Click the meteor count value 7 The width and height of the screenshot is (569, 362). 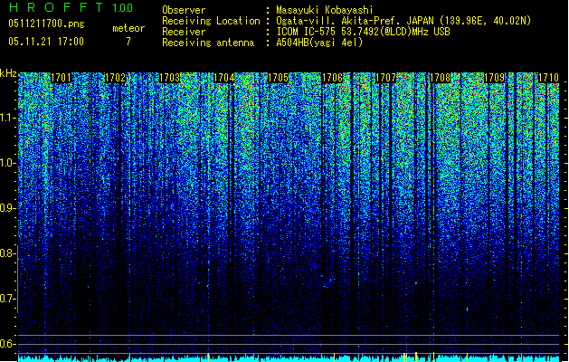[x=128, y=42]
